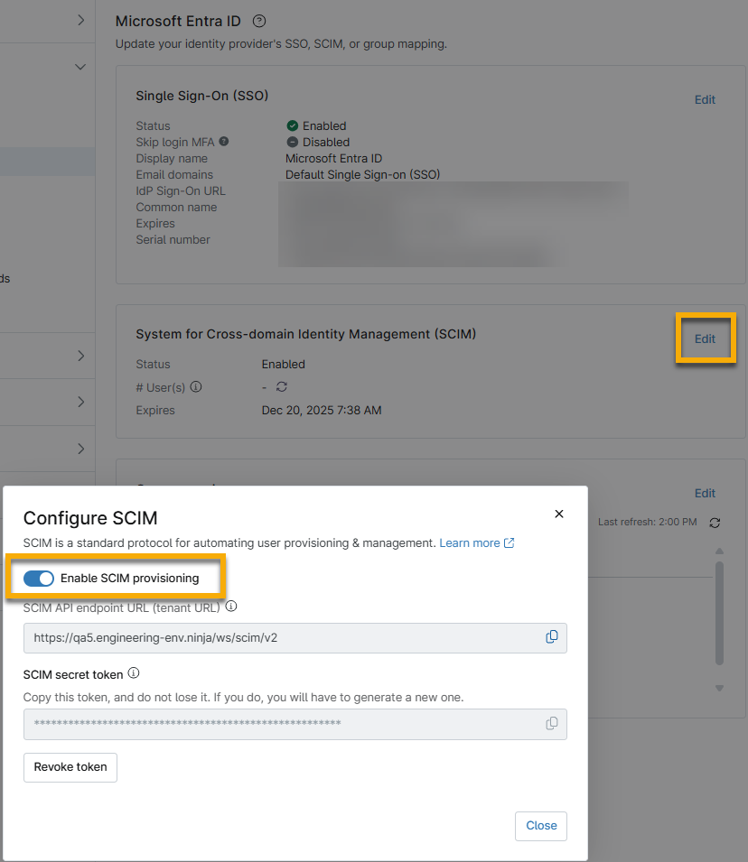Expand the topmost sidebar section chevron
Image resolution: width=748 pixels, height=862 pixels.
tap(80, 20)
